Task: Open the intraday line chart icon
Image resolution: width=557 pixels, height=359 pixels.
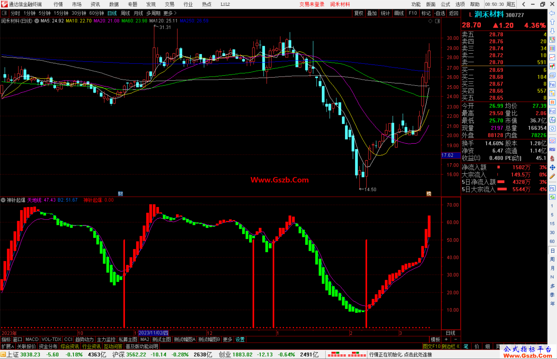Action: click(552, 57)
